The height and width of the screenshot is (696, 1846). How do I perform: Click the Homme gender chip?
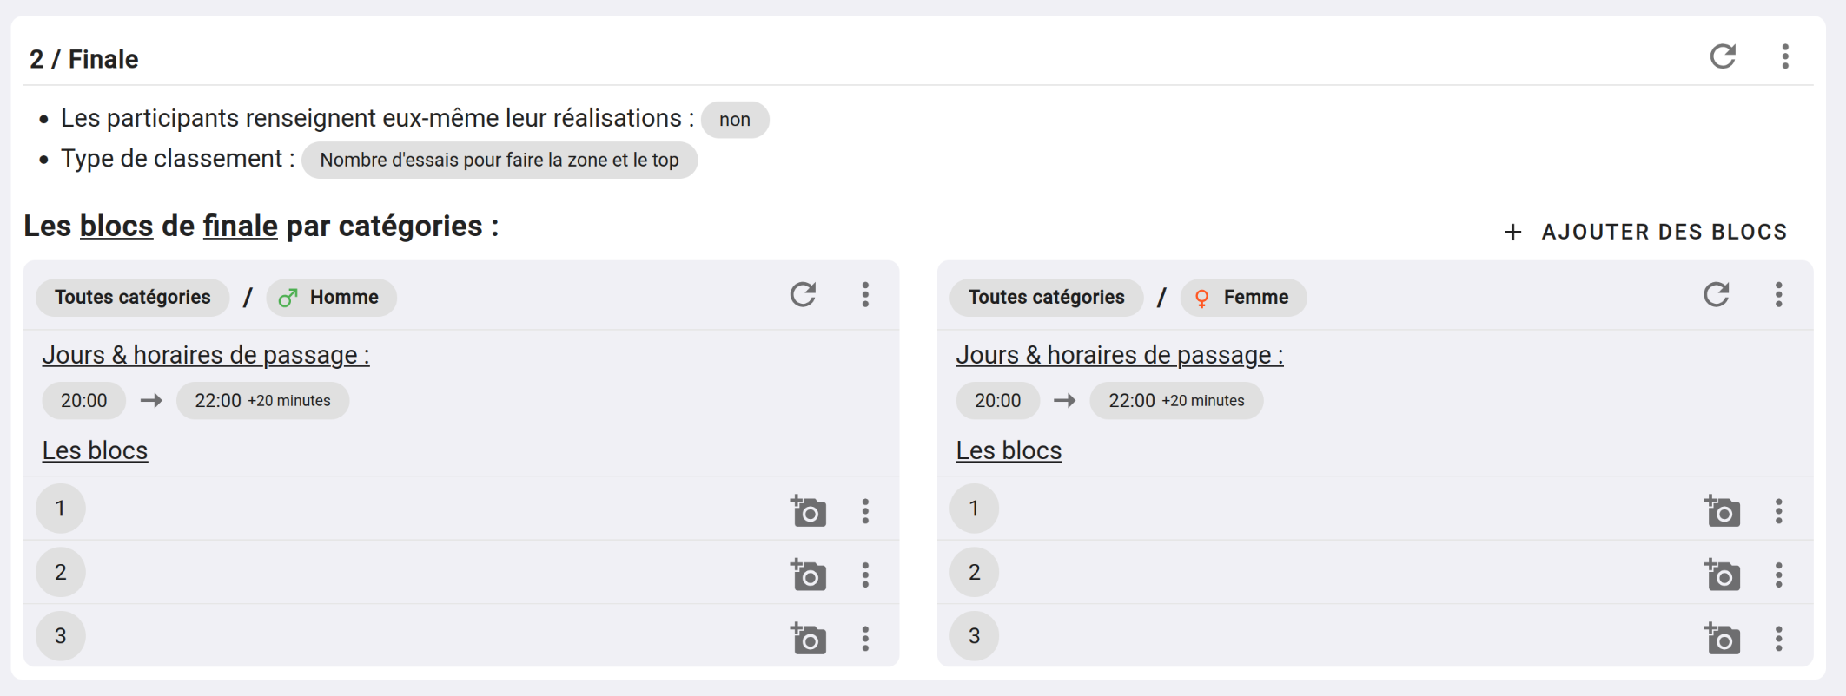tap(331, 298)
